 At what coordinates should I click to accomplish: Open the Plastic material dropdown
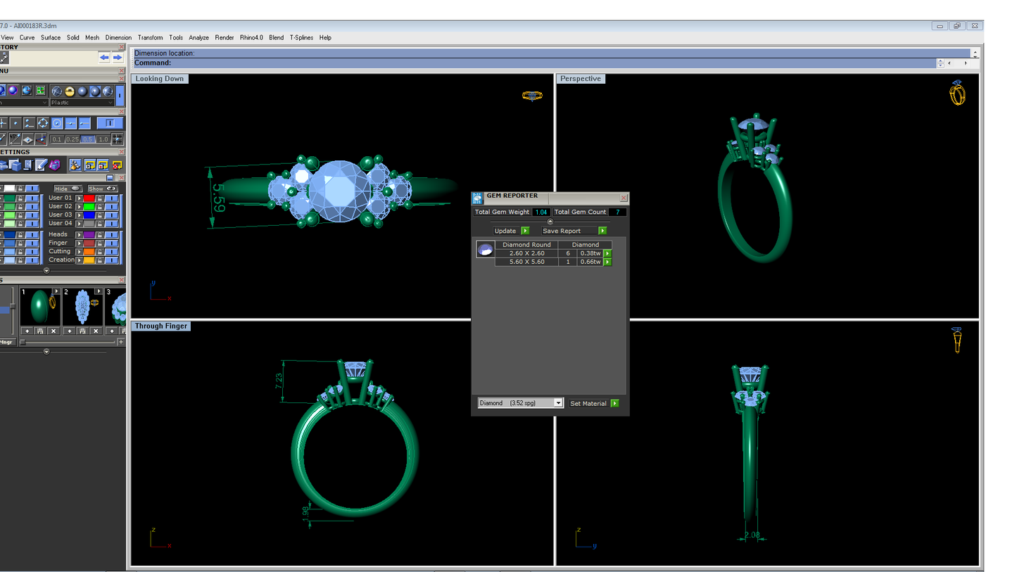coord(82,102)
